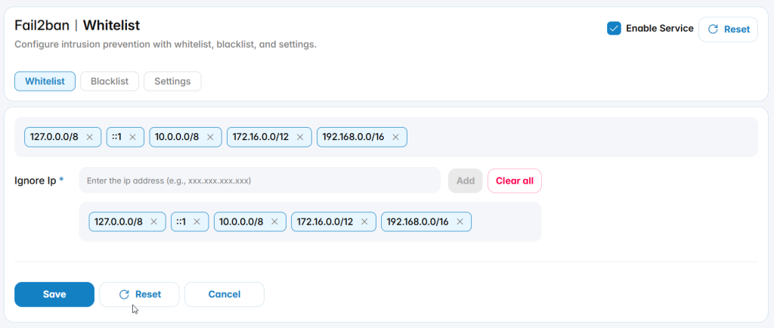Remove 10.0.0.0/8 chip in top list
Image resolution: width=774 pixels, height=328 pixels.
tap(210, 137)
